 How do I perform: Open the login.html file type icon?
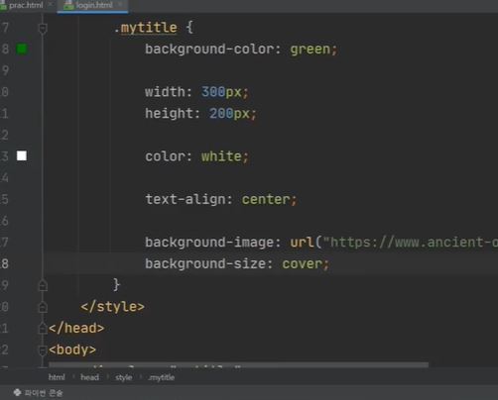click(x=68, y=5)
